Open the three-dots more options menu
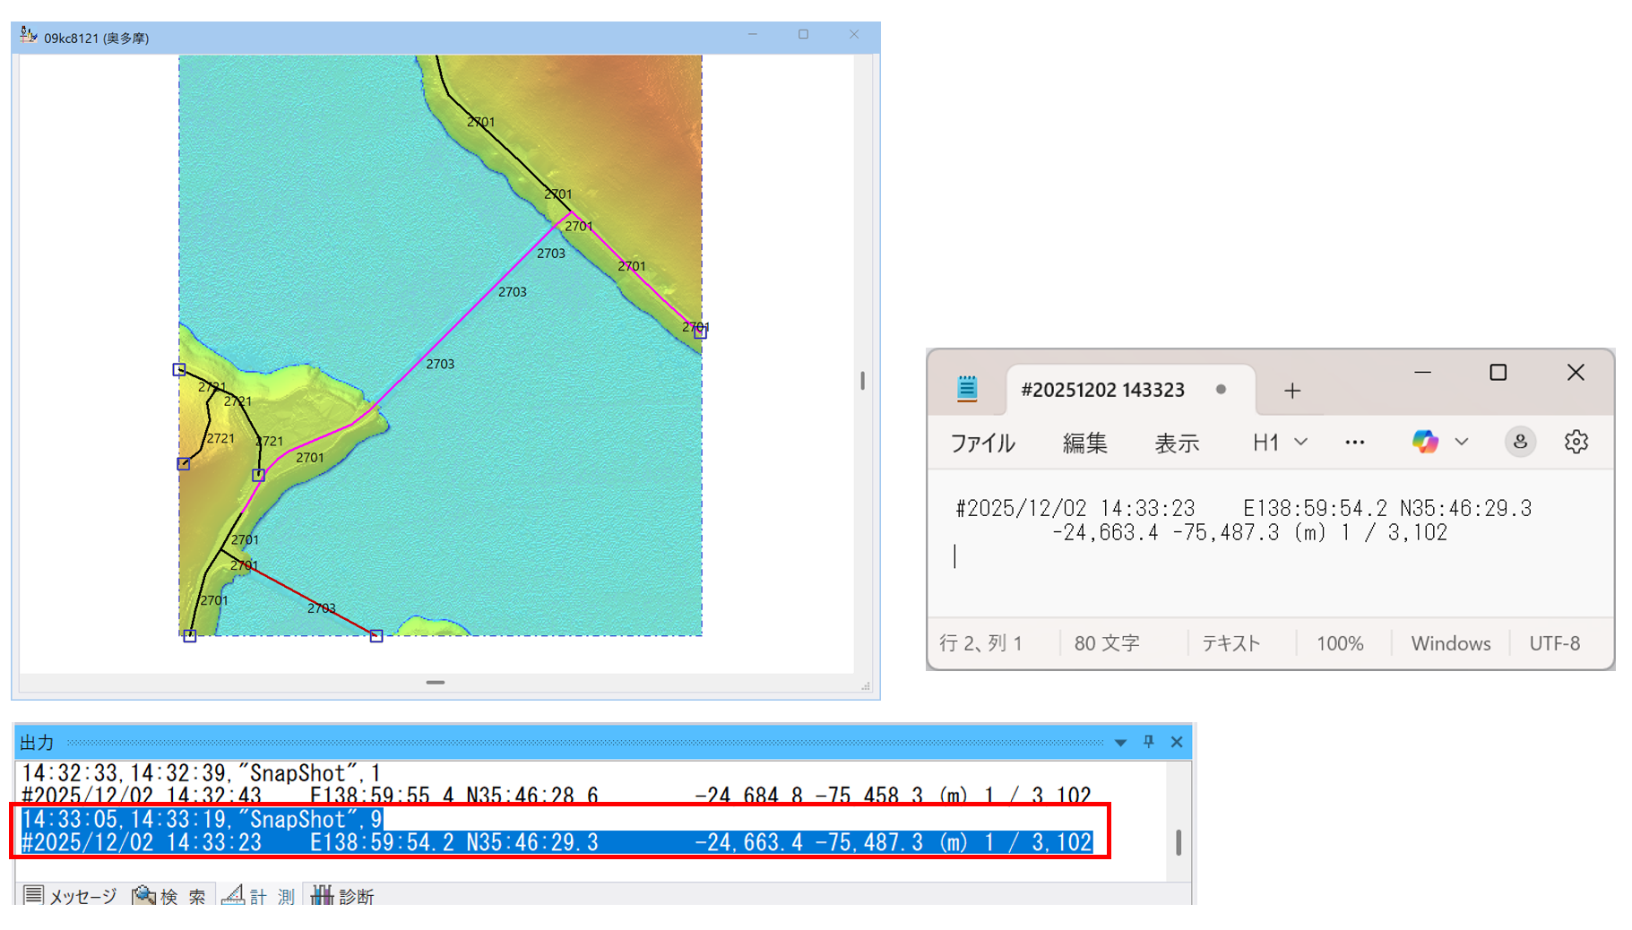The height and width of the screenshot is (930, 1632). [1354, 443]
